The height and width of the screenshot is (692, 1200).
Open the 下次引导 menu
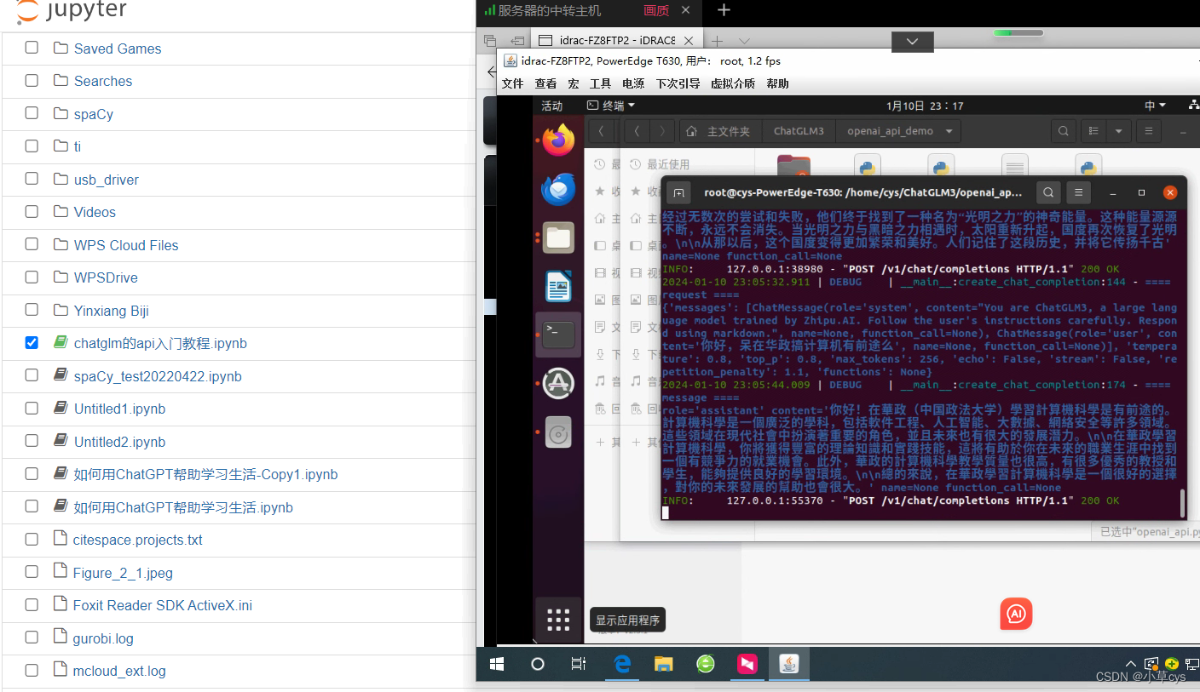coord(678,83)
